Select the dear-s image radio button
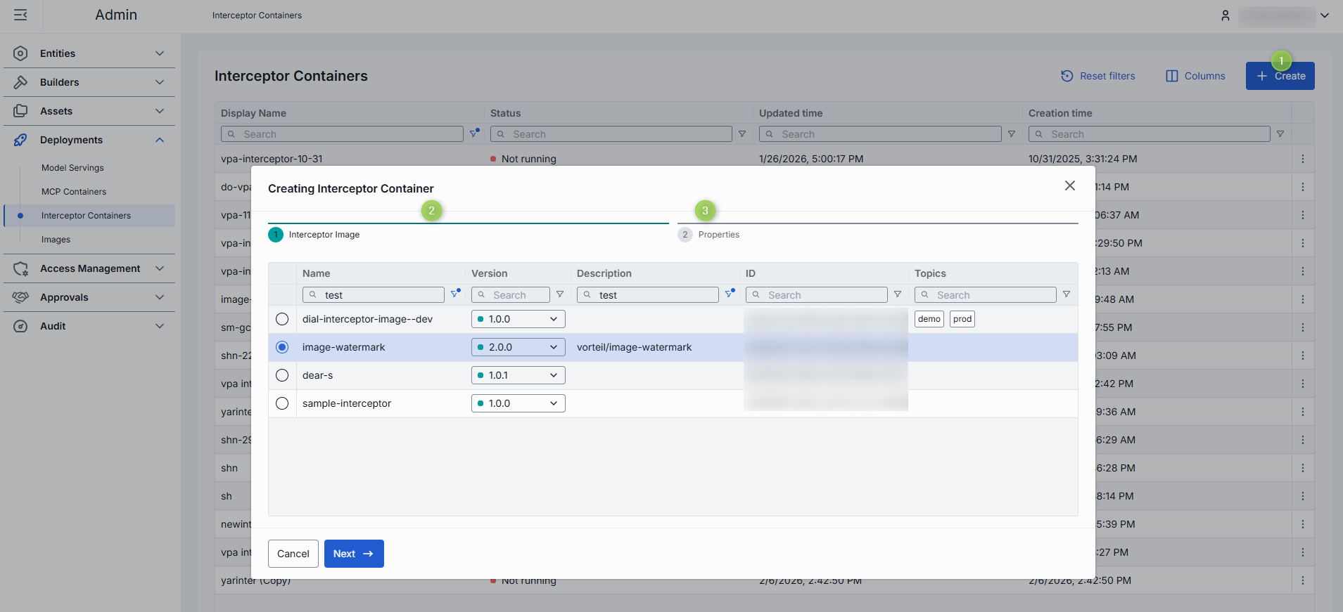 [x=282, y=375]
